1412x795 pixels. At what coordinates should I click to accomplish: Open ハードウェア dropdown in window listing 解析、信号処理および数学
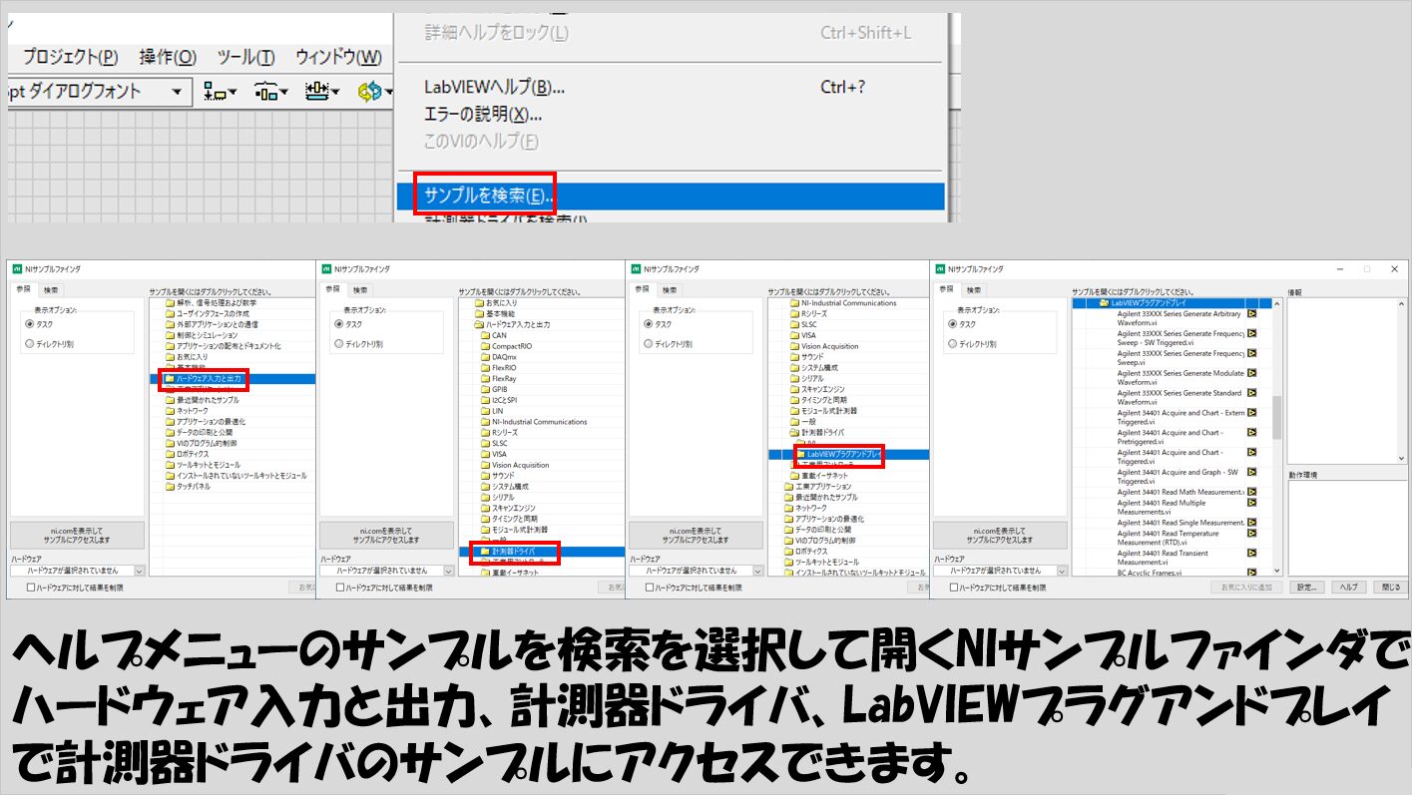click(x=78, y=571)
